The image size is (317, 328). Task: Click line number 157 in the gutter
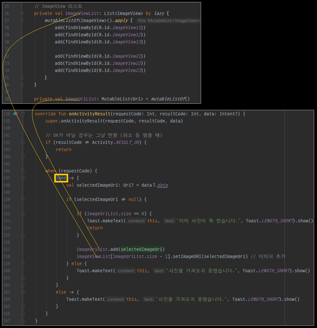coord(7,249)
